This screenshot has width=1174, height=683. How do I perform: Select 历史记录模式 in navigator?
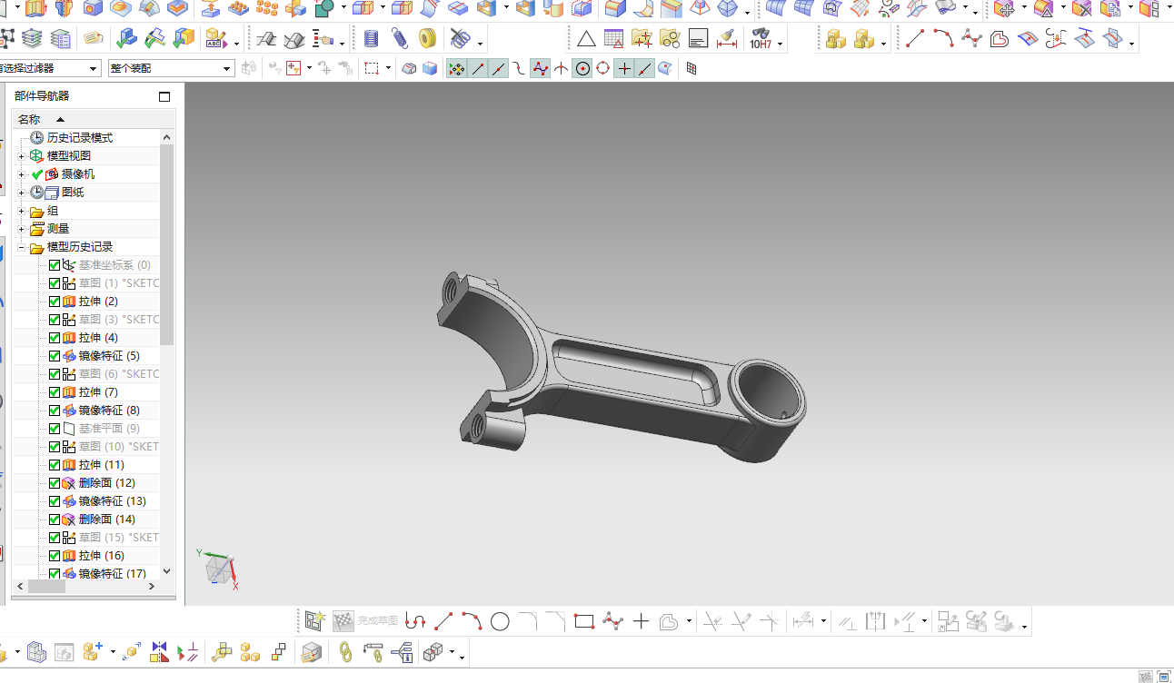[80, 138]
